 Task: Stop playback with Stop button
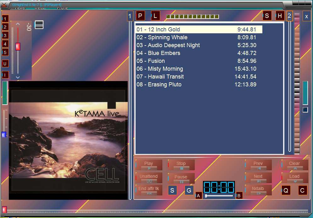pyautogui.click(x=181, y=165)
